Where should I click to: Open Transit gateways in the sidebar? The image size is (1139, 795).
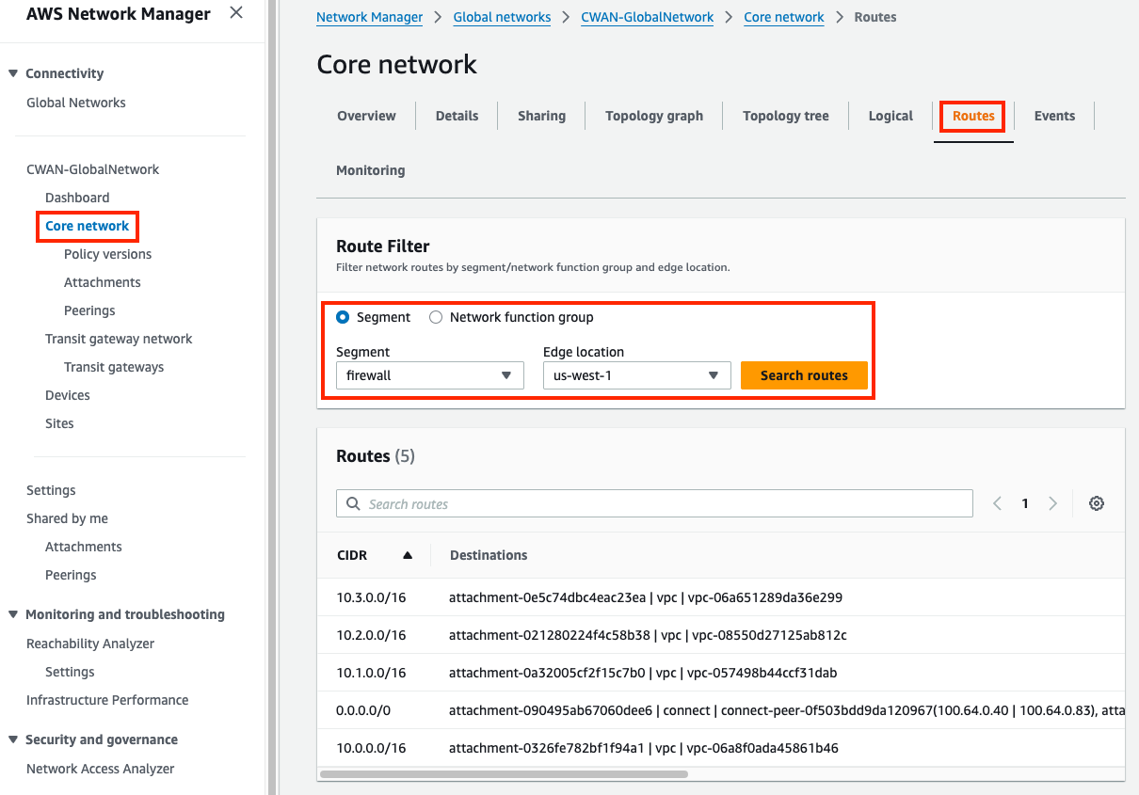114,367
